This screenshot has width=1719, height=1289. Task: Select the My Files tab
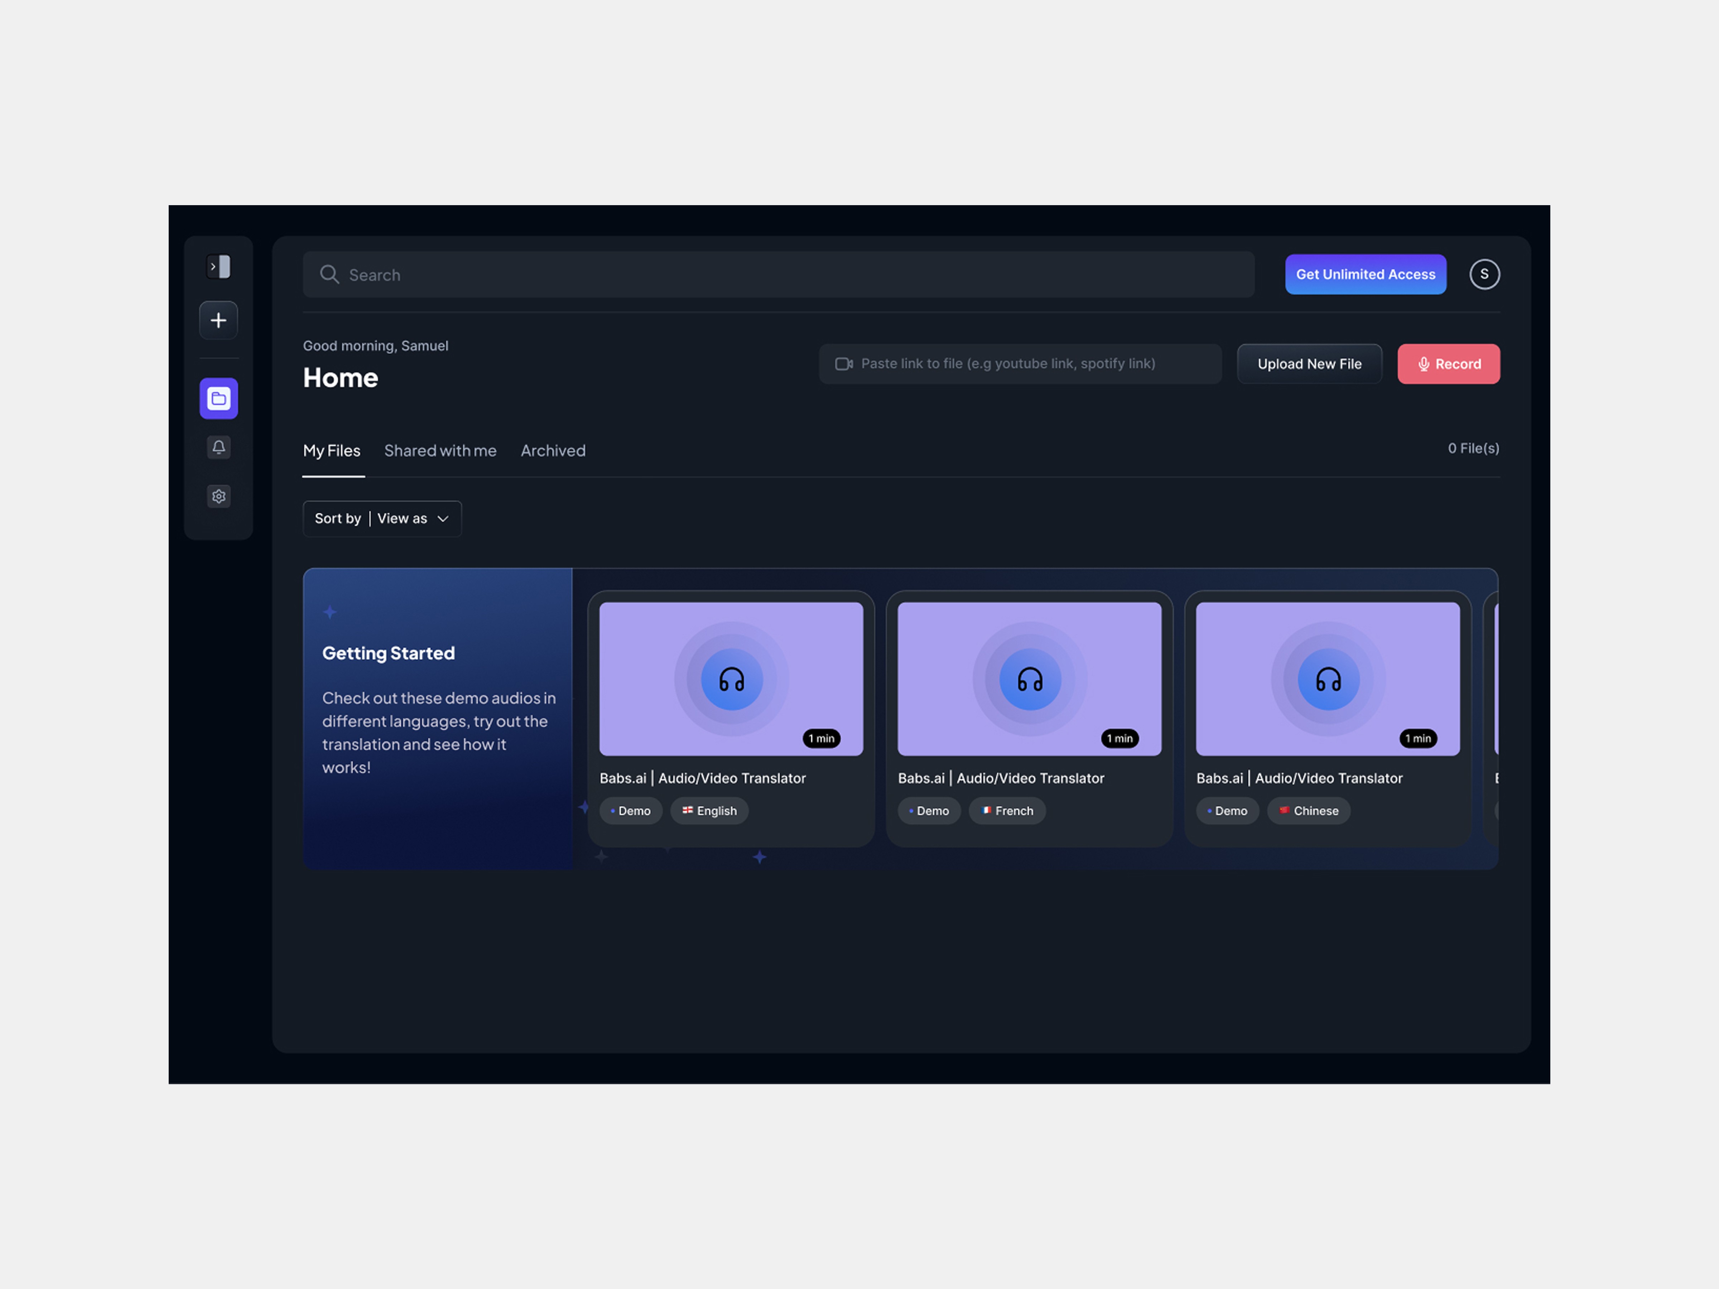click(x=332, y=451)
